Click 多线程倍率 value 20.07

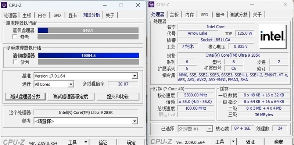click(123, 84)
